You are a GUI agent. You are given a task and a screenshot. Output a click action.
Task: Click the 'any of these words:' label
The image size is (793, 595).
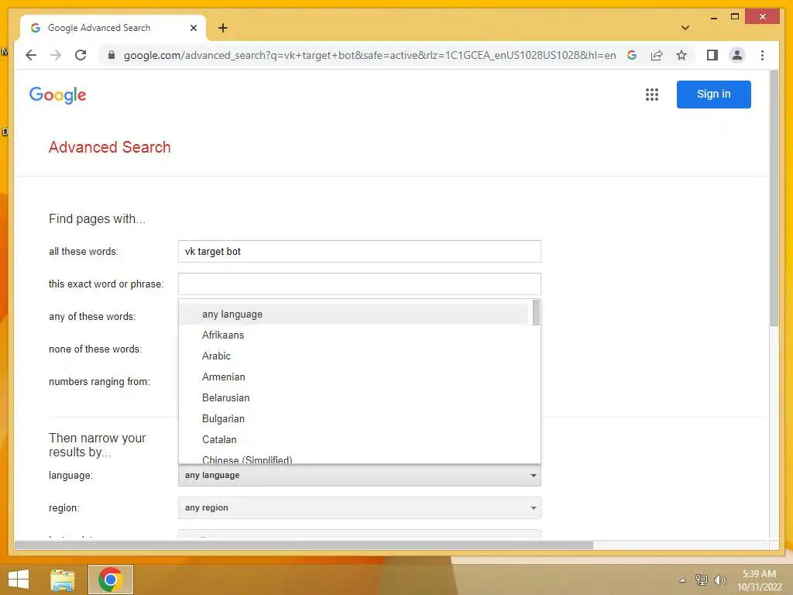[x=92, y=317]
